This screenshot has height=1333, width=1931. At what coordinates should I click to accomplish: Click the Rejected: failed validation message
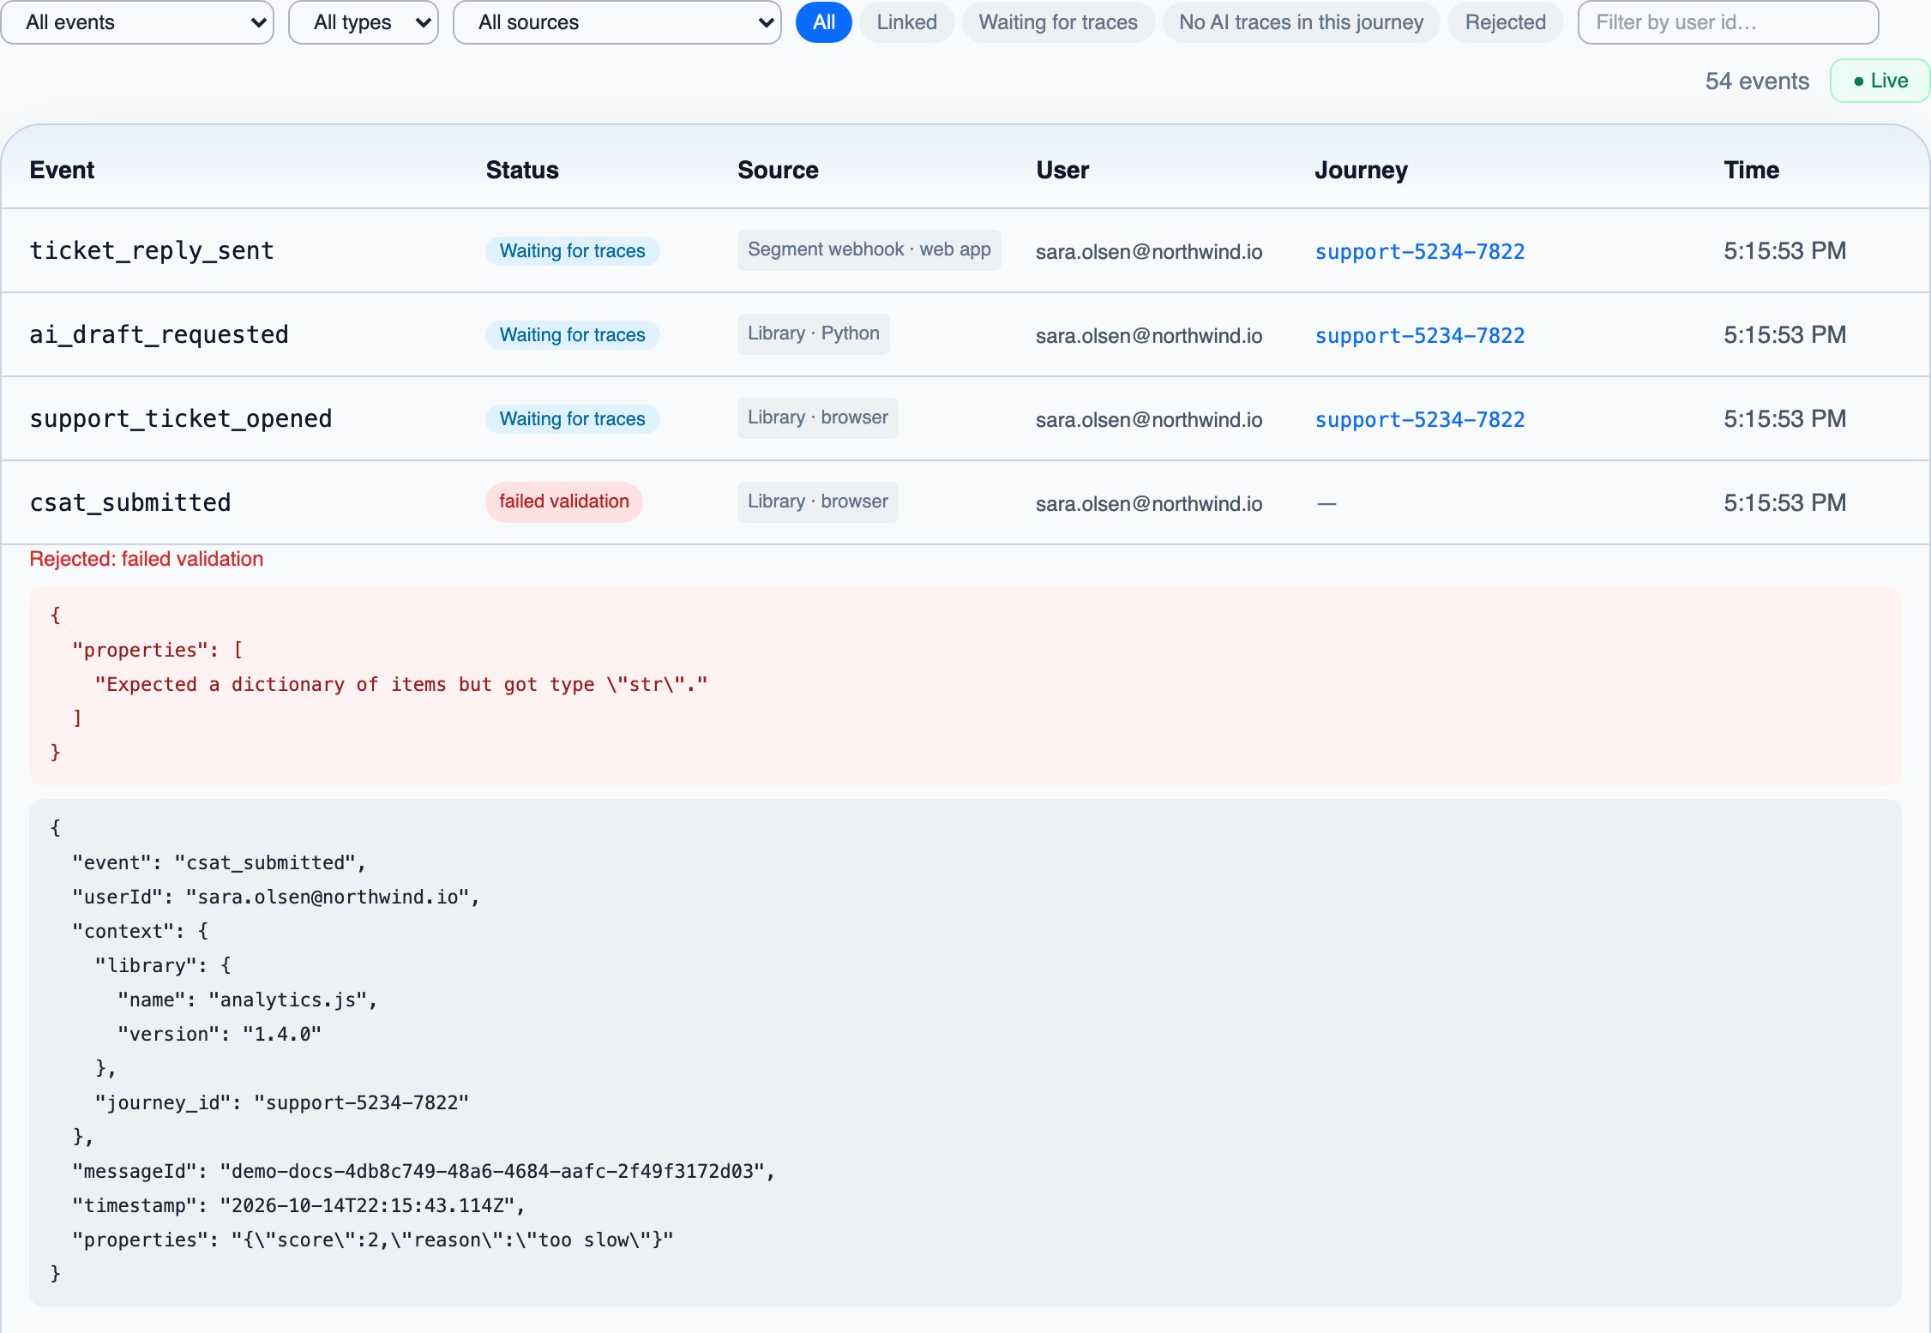click(147, 559)
